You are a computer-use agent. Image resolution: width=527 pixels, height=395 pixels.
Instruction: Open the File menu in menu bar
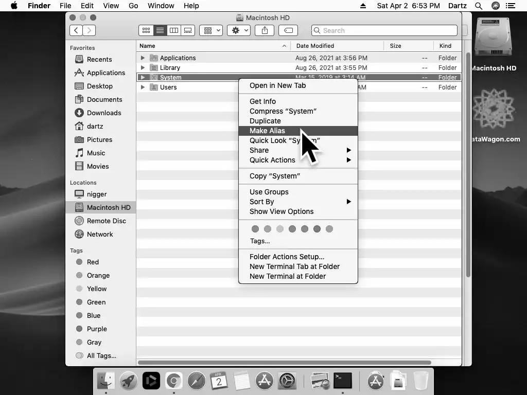(x=65, y=6)
